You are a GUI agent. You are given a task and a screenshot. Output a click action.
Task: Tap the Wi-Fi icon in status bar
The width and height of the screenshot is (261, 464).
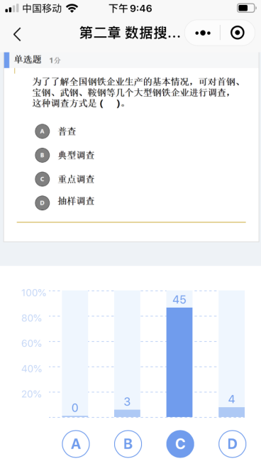click(x=72, y=8)
